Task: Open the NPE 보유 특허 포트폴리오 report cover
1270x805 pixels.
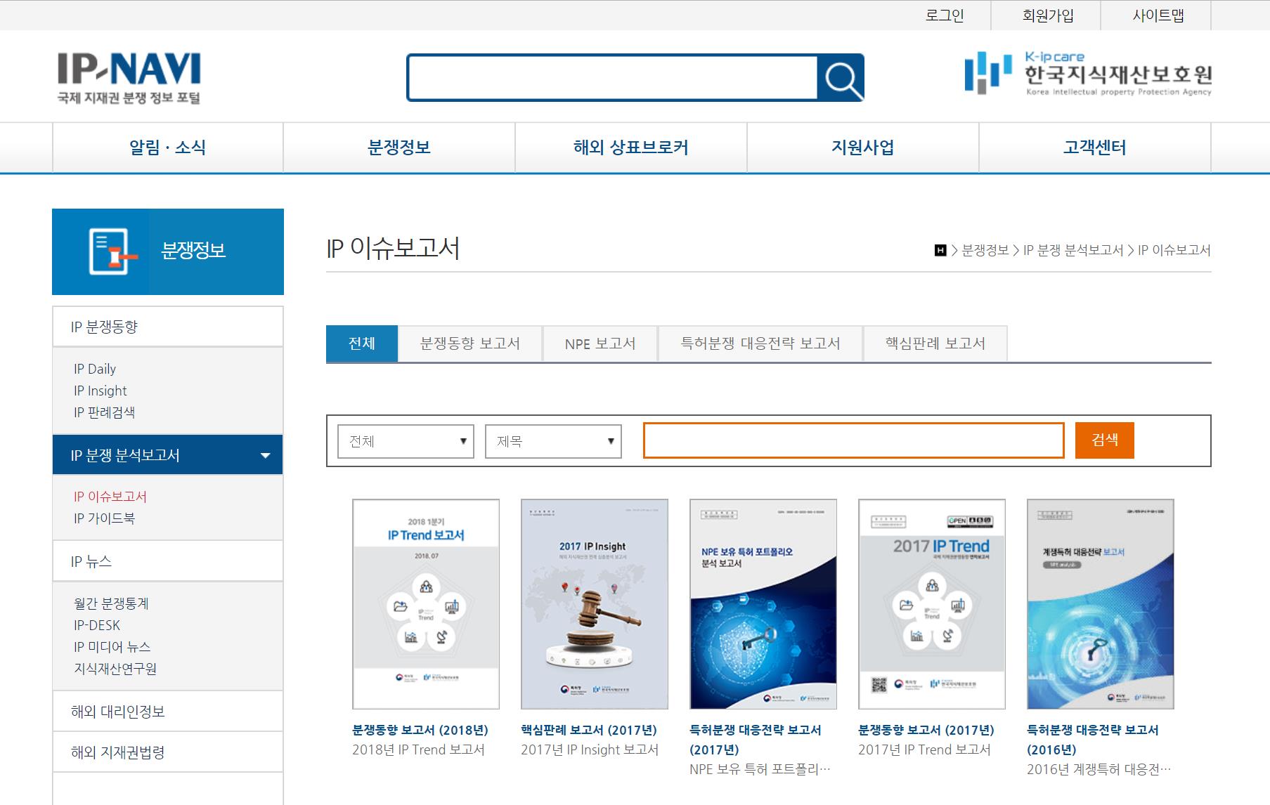Action: click(x=763, y=604)
